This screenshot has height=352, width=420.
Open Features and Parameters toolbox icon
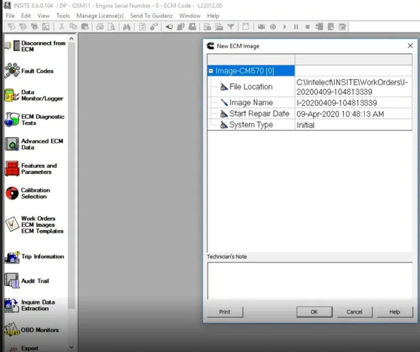pyautogui.click(x=12, y=168)
